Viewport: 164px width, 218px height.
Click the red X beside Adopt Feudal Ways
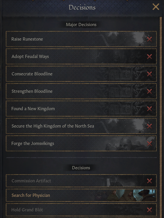[x=149, y=57]
